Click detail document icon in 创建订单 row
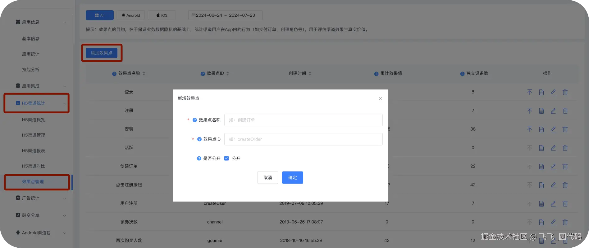589x248 pixels. pos(541,166)
